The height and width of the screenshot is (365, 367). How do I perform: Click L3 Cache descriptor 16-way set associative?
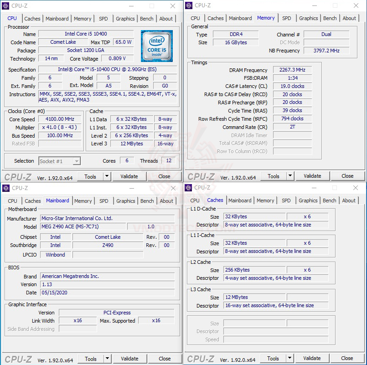click(x=276, y=305)
